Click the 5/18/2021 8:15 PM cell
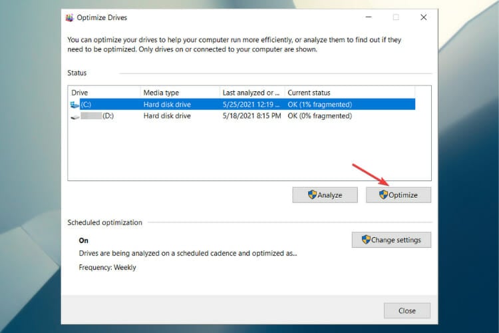Image resolution: width=499 pixels, height=333 pixels. (251, 116)
